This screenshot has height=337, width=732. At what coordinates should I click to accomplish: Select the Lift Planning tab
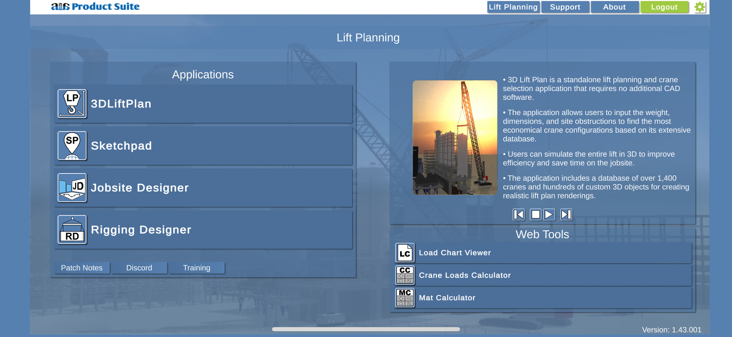[x=513, y=7]
